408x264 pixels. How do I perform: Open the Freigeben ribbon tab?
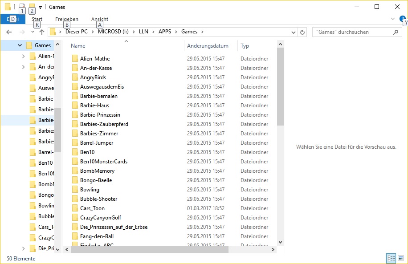pyautogui.click(x=67, y=19)
